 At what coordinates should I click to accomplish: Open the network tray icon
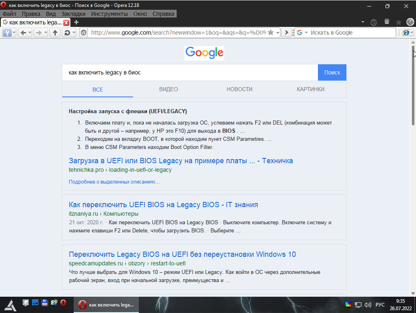click(358, 305)
